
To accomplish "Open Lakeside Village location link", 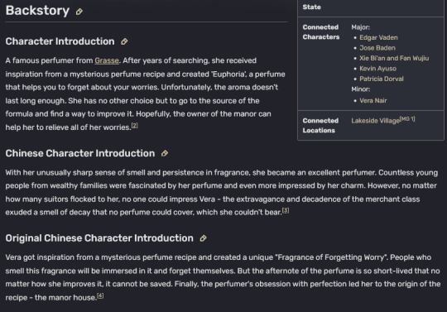I will [375, 121].
